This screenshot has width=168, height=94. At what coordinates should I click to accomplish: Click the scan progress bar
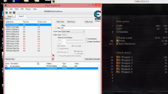[55, 13]
